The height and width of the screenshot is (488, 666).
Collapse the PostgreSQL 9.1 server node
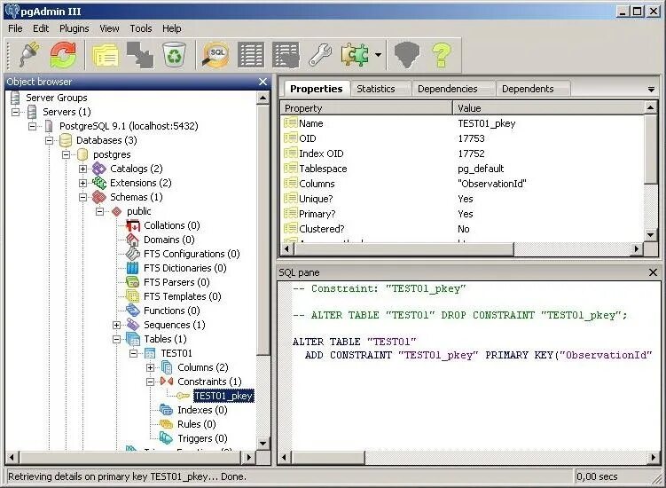click(x=33, y=126)
